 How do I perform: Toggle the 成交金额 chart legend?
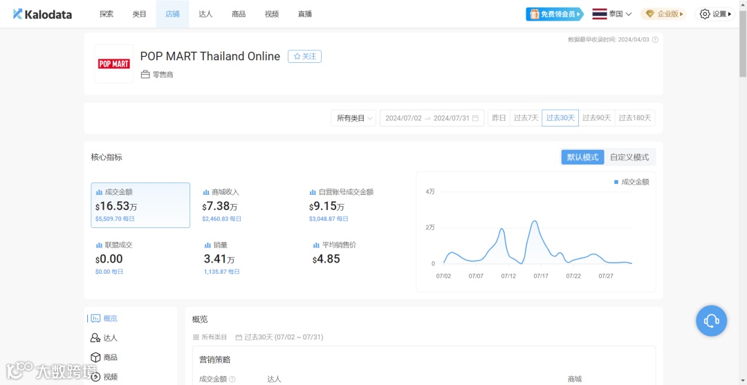pyautogui.click(x=631, y=182)
